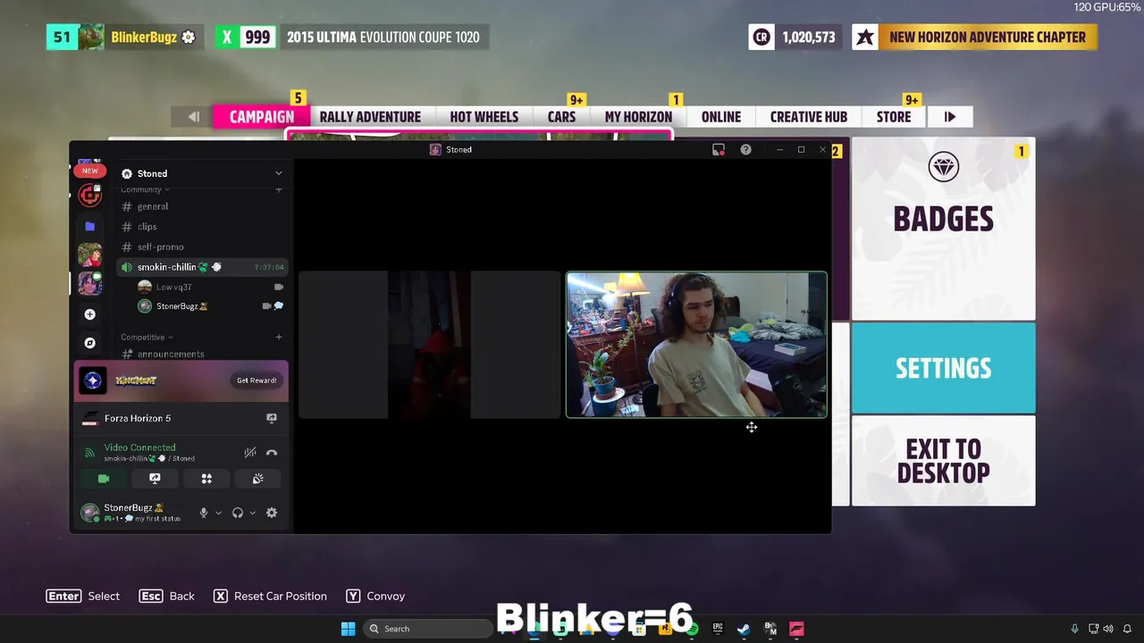Open the Creative Hub tab

(808, 117)
